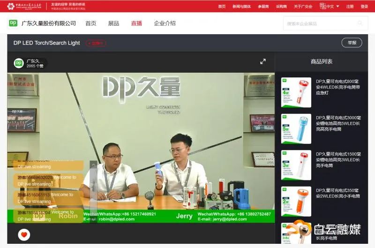Switch to the 展品 tab

113,23
